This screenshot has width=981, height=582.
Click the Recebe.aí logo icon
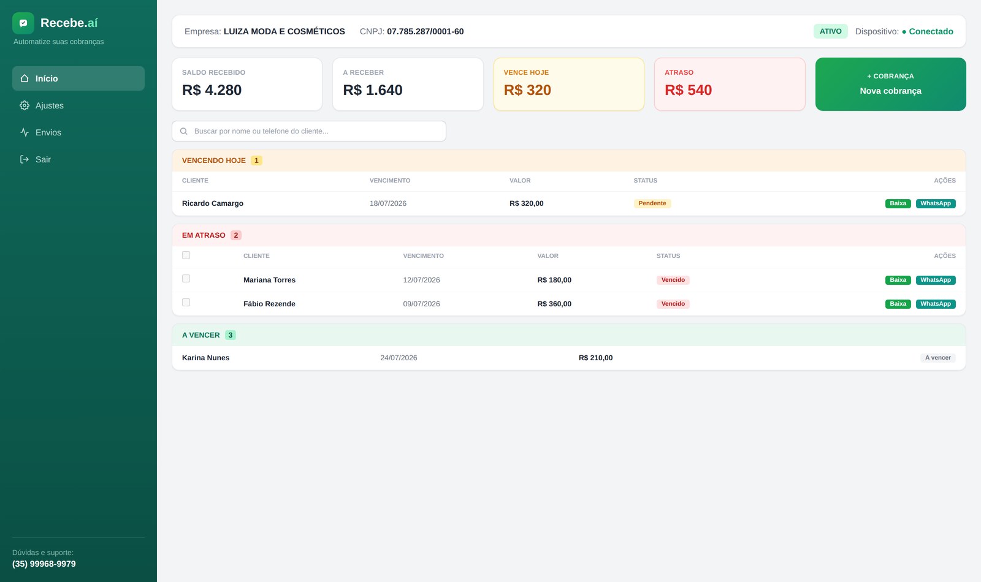coord(23,23)
